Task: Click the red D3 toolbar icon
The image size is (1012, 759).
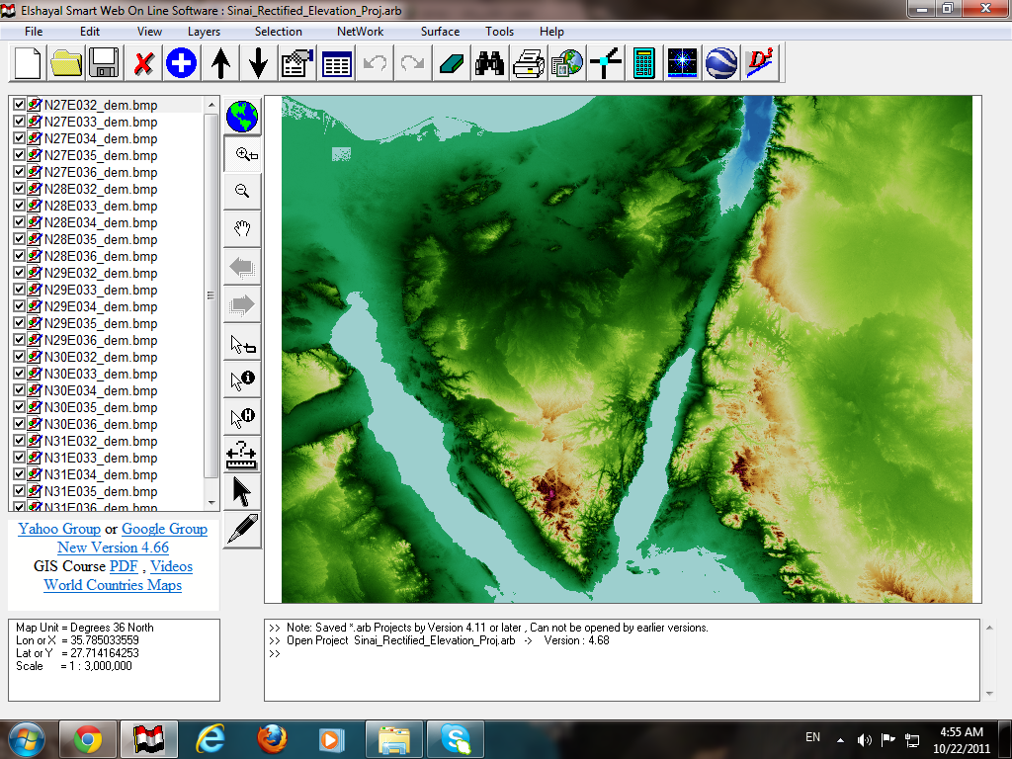Action: click(760, 63)
